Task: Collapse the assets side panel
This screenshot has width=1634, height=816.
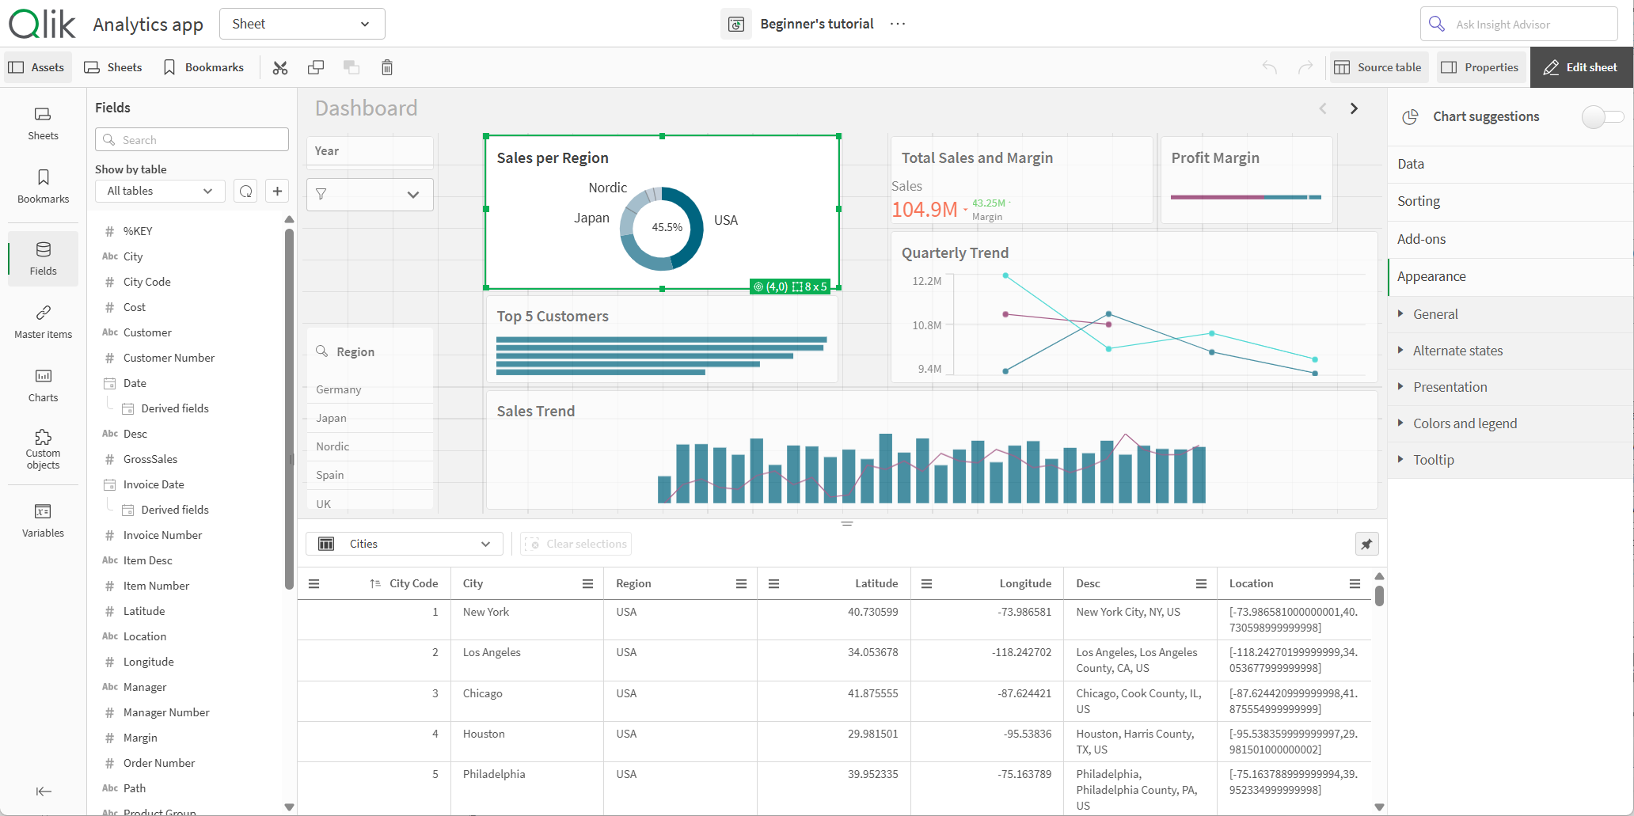Action: 44,791
